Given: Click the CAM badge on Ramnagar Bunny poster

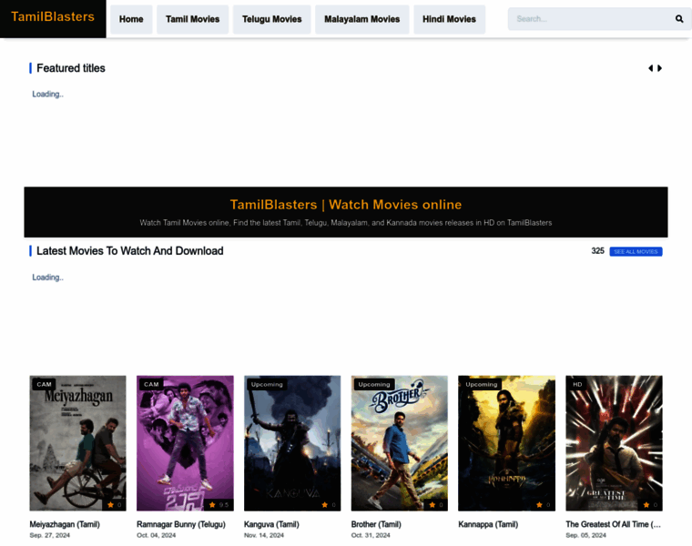Looking at the screenshot, I should 151,384.
